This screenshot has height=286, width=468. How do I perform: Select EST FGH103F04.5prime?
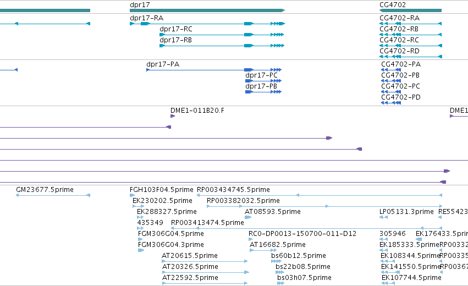(x=162, y=190)
